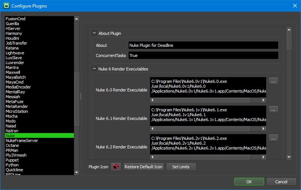The height and width of the screenshot is (190, 301).
Task: Click settings panel scroll down arrow
Action: (289, 157)
